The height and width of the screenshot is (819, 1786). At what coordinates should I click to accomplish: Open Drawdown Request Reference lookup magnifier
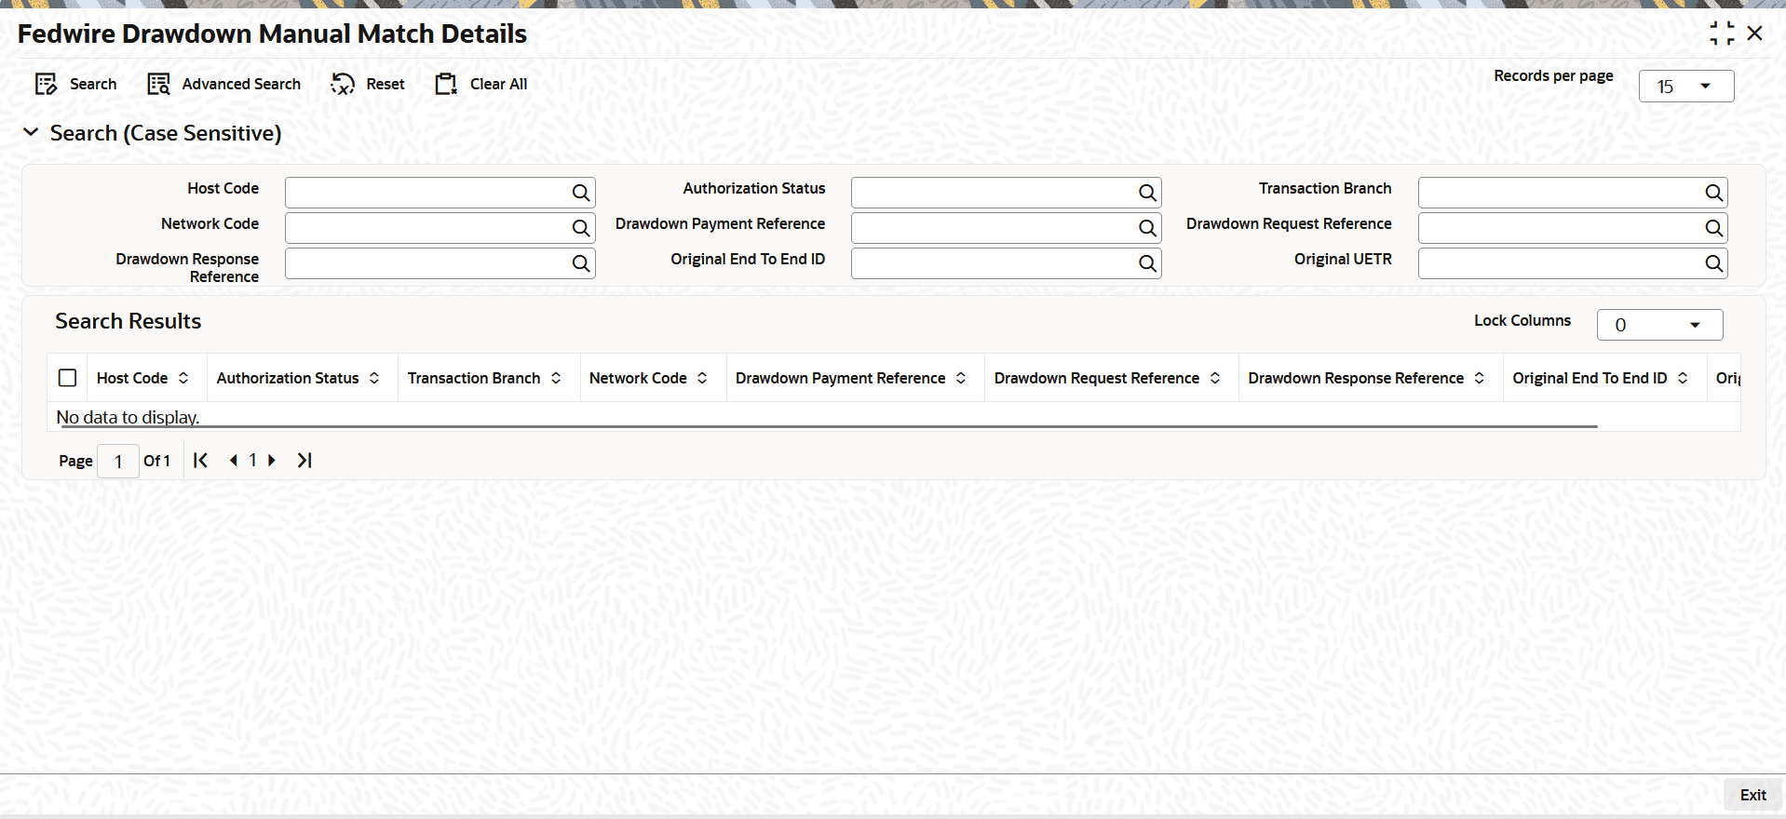coord(1713,228)
